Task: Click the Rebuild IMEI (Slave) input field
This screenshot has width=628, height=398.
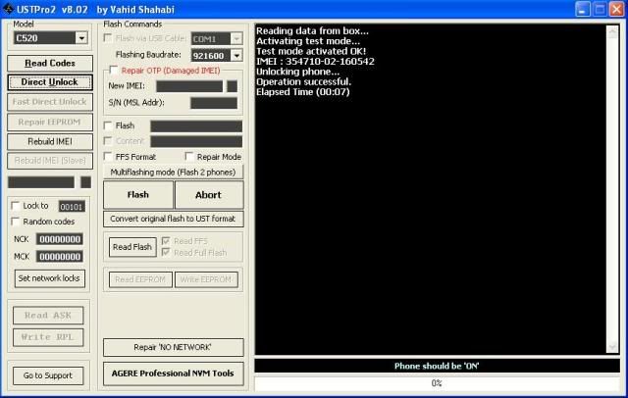Action: pyautogui.click(x=41, y=182)
